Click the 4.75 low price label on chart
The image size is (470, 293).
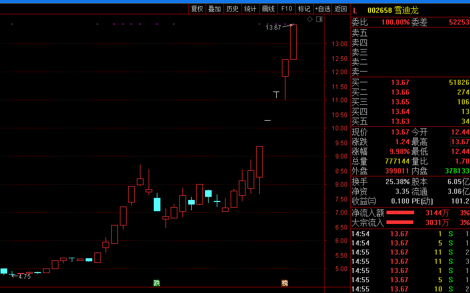[x=24, y=277]
